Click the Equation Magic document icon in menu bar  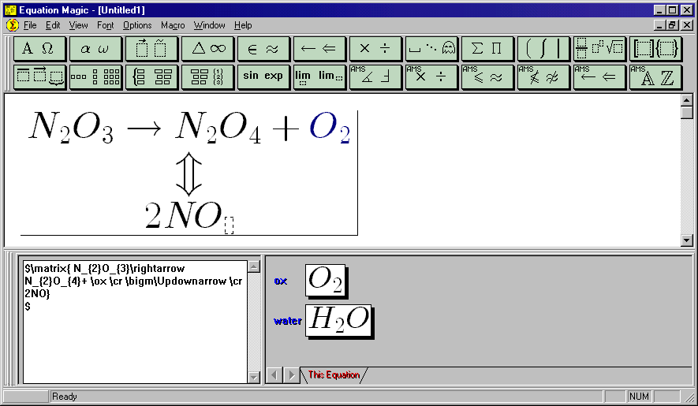click(x=13, y=25)
